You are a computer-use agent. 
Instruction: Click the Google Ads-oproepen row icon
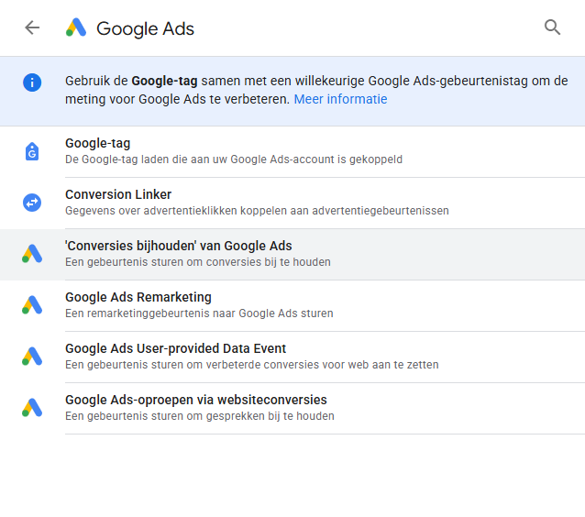pos(32,408)
